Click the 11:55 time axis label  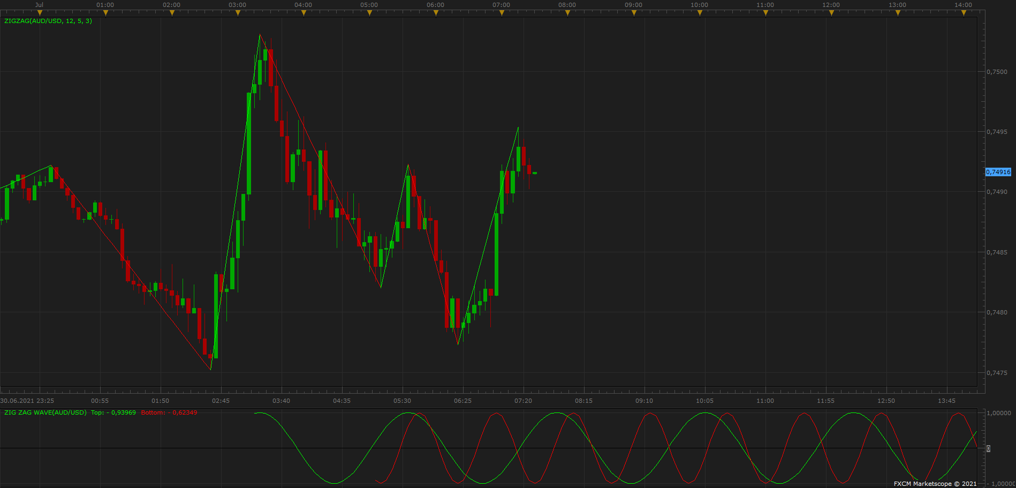825,401
